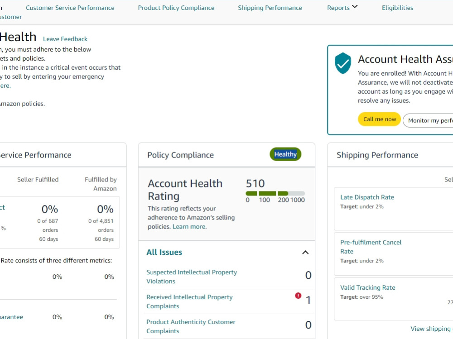Click the count 0 for Product Authenticity Complaints
Screen dimensions: 453x339
pyautogui.click(x=308, y=325)
